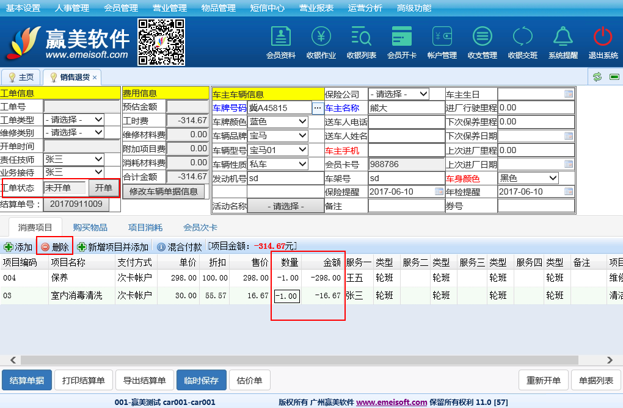
Task: Expand the 保险公司 dropdown
Action: (x=423, y=94)
